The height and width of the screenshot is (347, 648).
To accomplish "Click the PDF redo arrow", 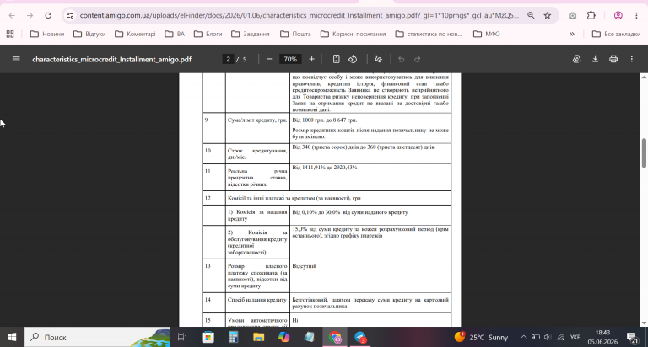I will (x=418, y=60).
